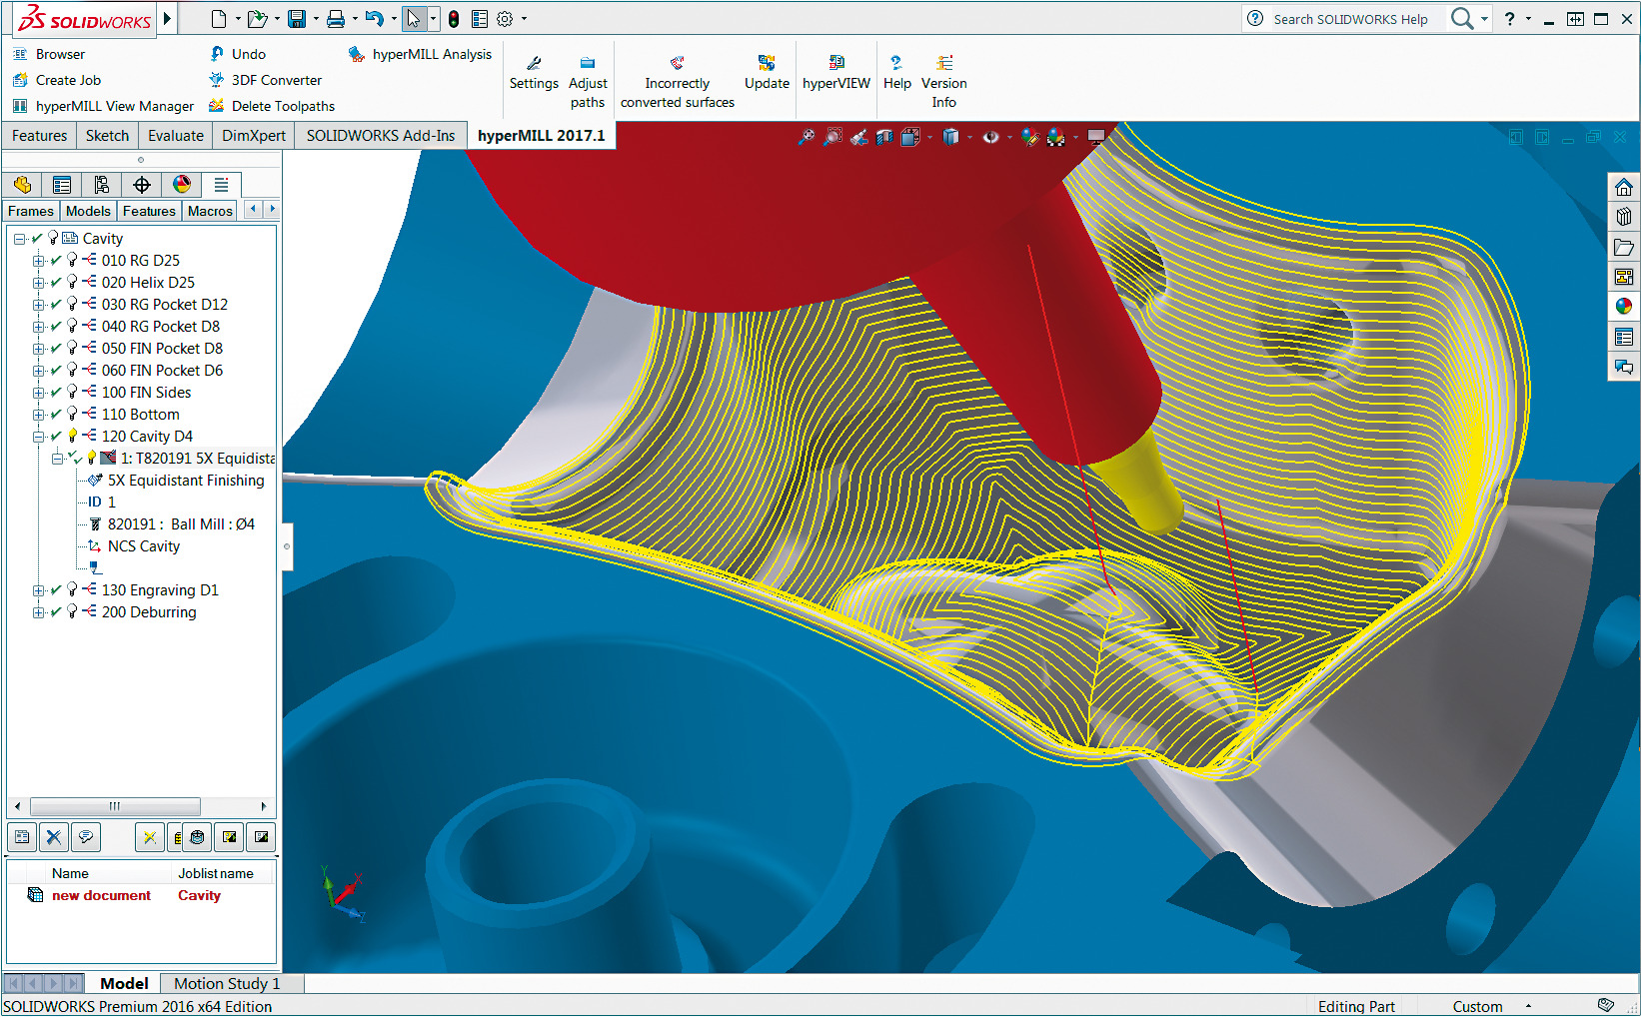Switch to the Sketch ribbon tab
This screenshot has width=1641, height=1017.
coord(107,136)
